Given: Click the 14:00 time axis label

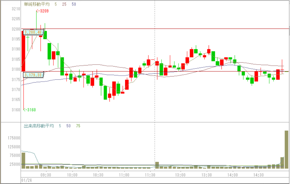Looking at the screenshot, I should tap(233, 175).
